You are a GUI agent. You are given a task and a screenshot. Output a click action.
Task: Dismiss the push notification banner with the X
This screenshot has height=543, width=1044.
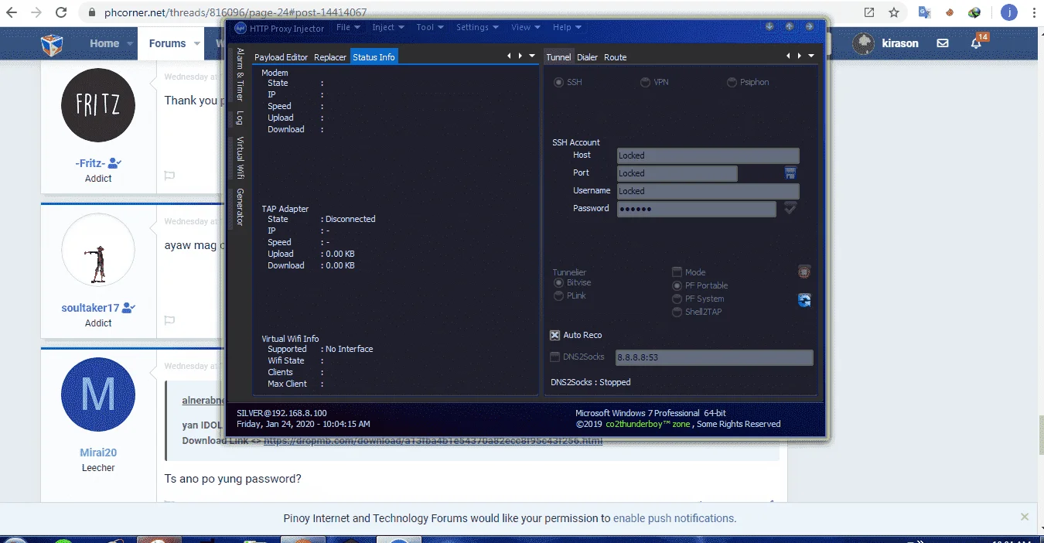pos(1025,517)
